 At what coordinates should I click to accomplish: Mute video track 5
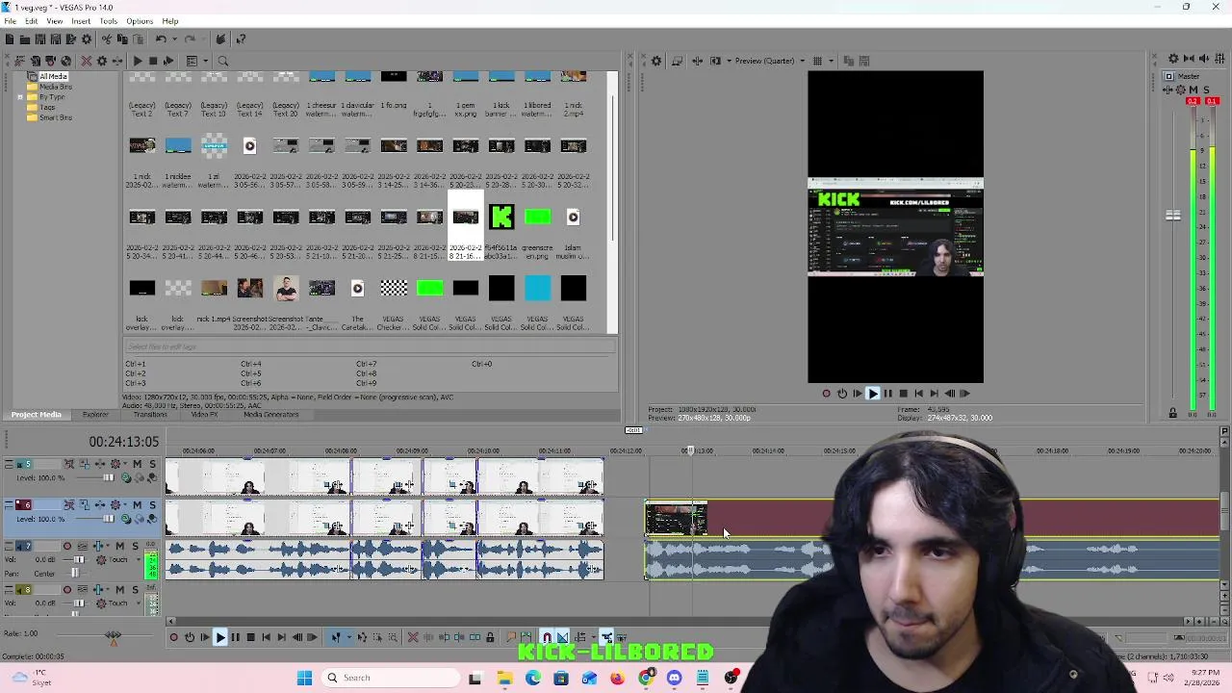click(x=138, y=464)
